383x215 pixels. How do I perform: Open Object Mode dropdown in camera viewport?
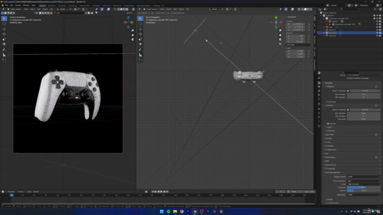click(x=15, y=10)
